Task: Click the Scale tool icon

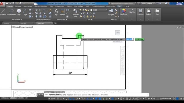Action: [40, 17]
